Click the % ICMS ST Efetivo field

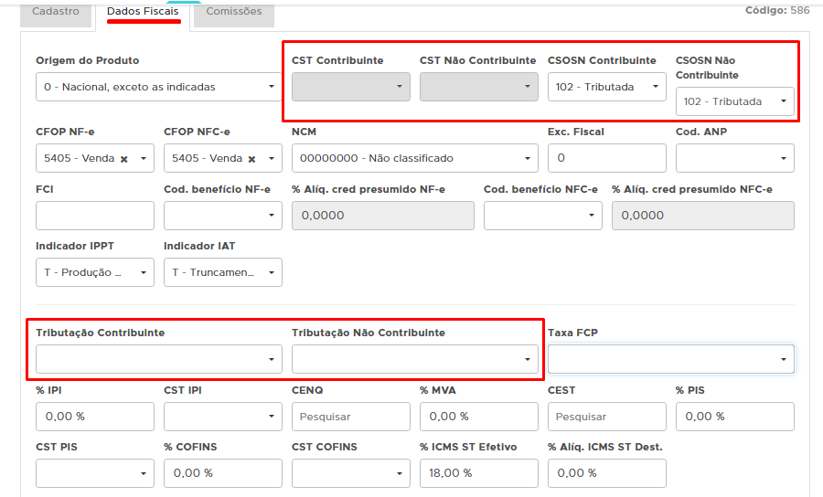[478, 473]
